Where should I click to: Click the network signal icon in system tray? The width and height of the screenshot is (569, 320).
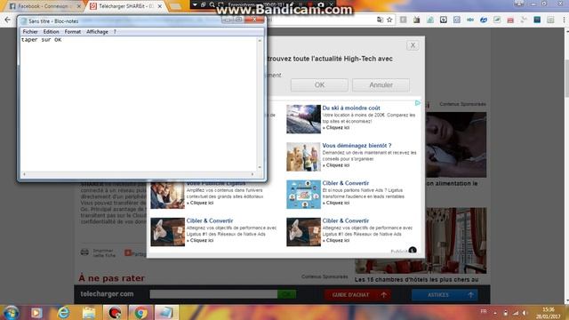point(516,313)
